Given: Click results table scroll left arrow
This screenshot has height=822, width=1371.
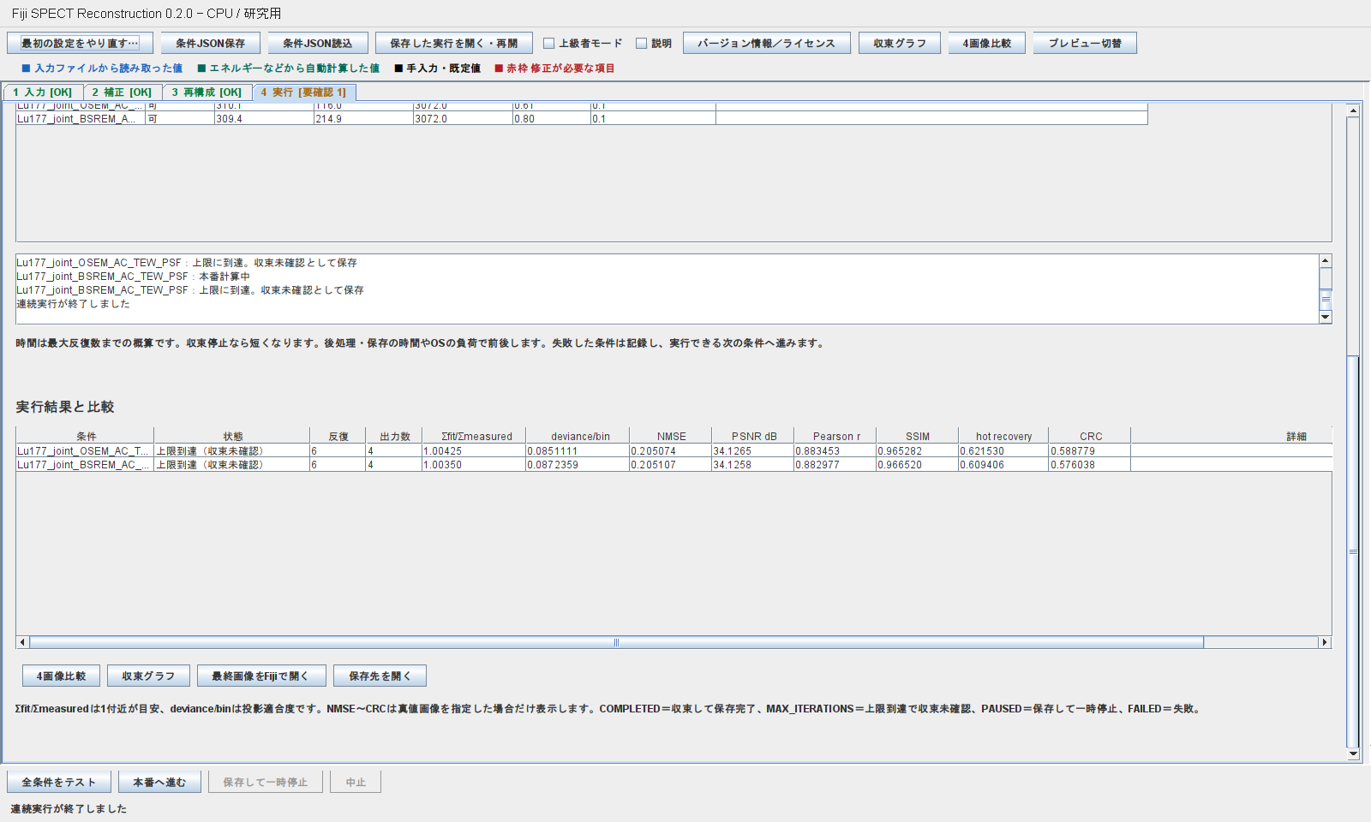Looking at the screenshot, I should point(22,642).
